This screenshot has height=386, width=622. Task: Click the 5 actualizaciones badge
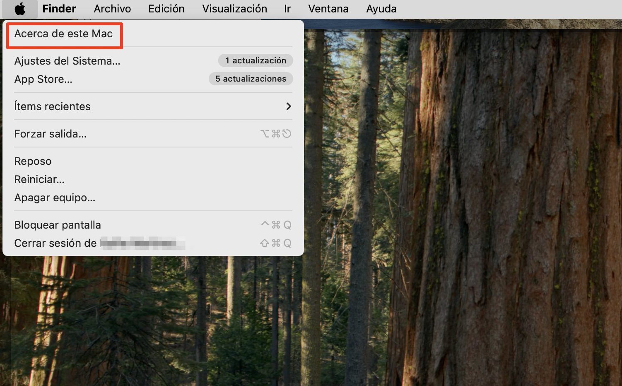pyautogui.click(x=251, y=79)
